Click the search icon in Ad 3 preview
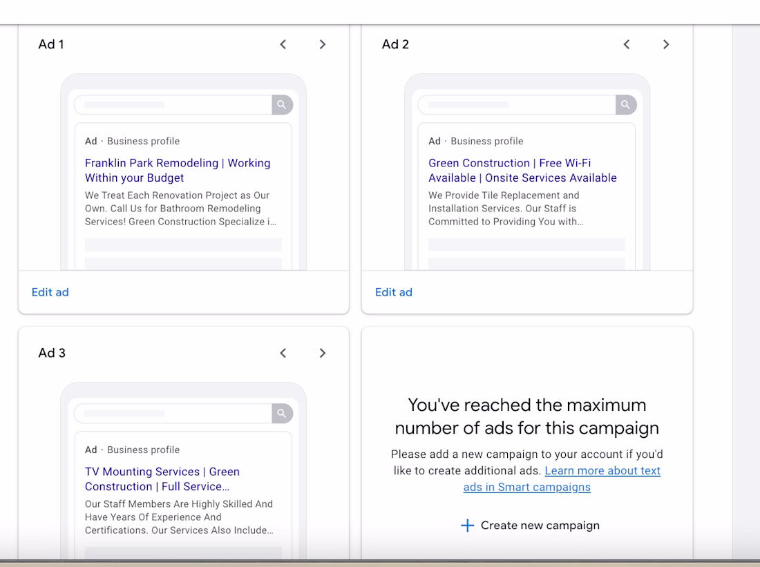The height and width of the screenshot is (567, 760). [282, 414]
